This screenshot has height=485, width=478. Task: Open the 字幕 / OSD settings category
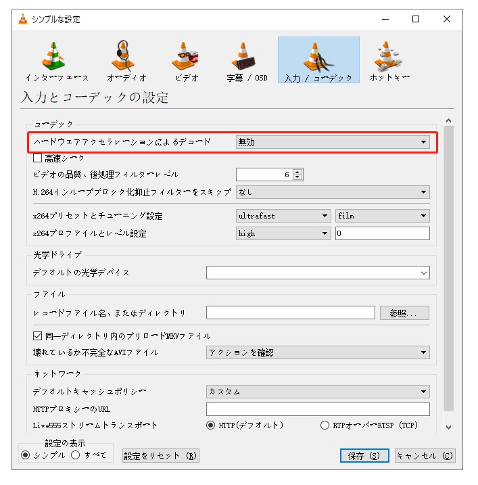coord(247,61)
